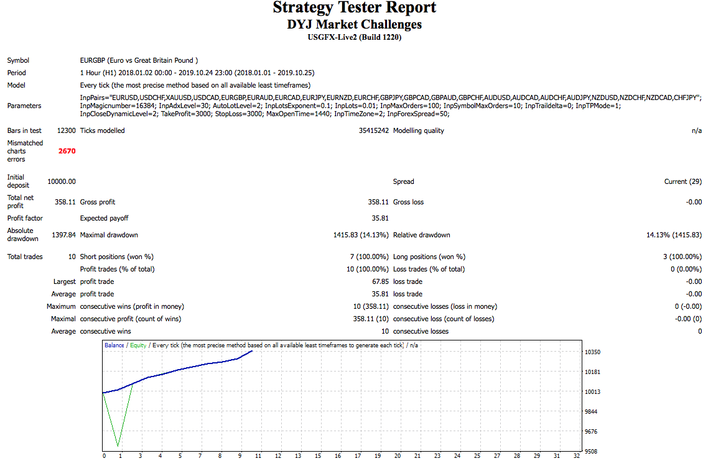The height and width of the screenshot is (461, 708).
Task: Click the red 2670 mismatched errors value
Action: 67,151
